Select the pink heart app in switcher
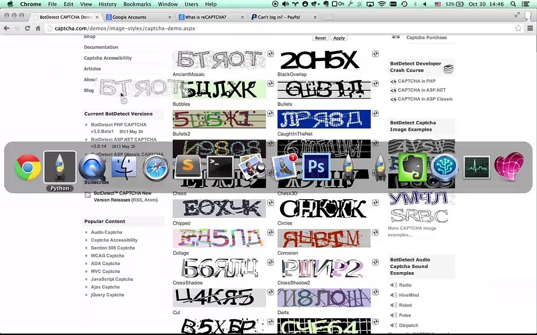Viewport: 537px width, 335px height. [x=509, y=167]
